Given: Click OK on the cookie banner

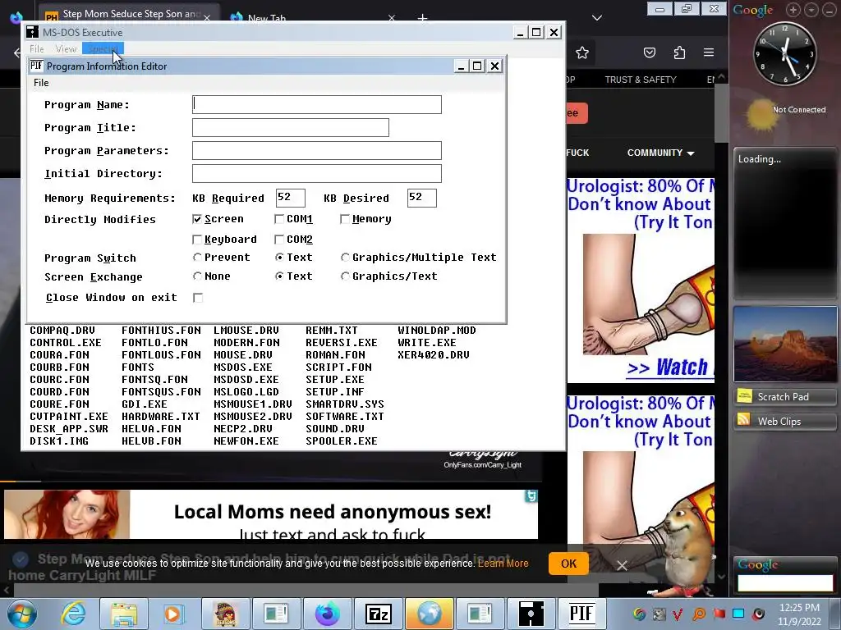Looking at the screenshot, I should 568,564.
